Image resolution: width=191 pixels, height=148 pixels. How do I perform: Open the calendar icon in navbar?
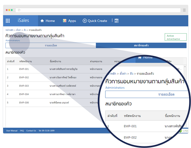point(117,21)
